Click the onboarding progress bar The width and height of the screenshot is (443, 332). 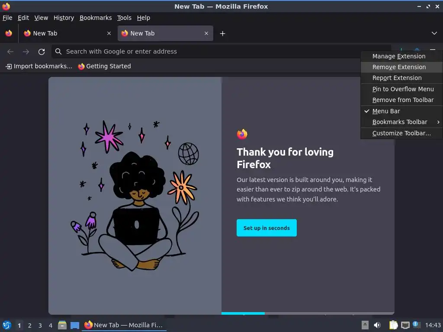click(308, 313)
